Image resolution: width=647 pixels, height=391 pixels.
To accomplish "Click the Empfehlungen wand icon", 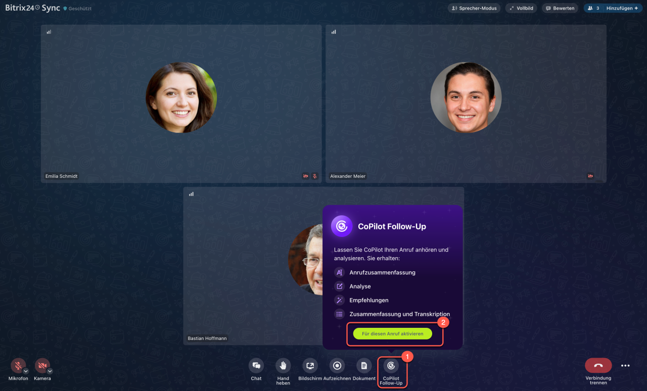I will (339, 300).
